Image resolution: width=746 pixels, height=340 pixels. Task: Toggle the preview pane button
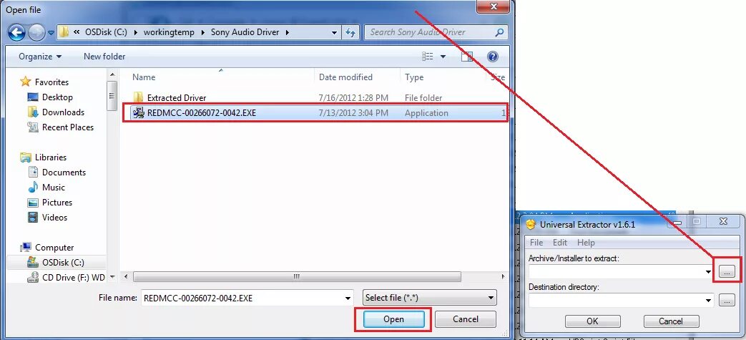[x=467, y=57]
